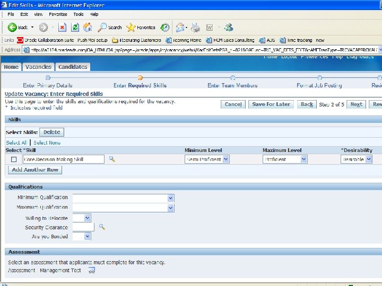Image resolution: width=382 pixels, height=286 pixels.
Task: Open the Desirability dropdown
Action: (x=356, y=159)
